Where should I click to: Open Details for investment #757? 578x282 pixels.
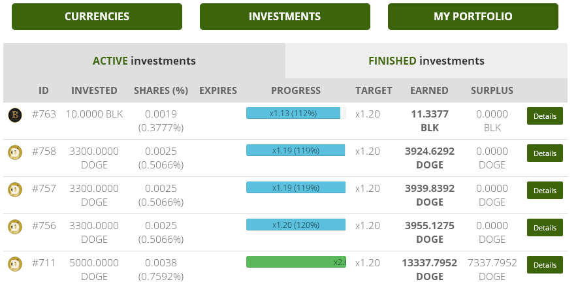tap(545, 191)
